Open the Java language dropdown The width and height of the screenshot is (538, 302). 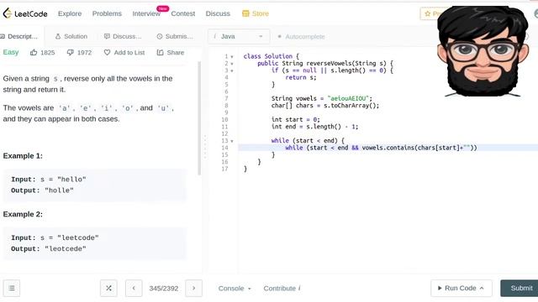coord(239,37)
